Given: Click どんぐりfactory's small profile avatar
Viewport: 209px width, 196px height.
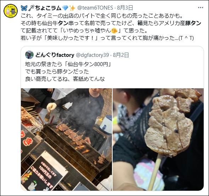Looking at the screenshot, I should (x=29, y=55).
